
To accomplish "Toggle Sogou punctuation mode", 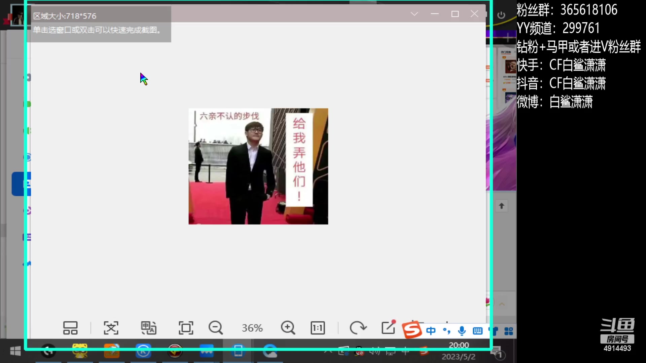I will [x=447, y=331].
